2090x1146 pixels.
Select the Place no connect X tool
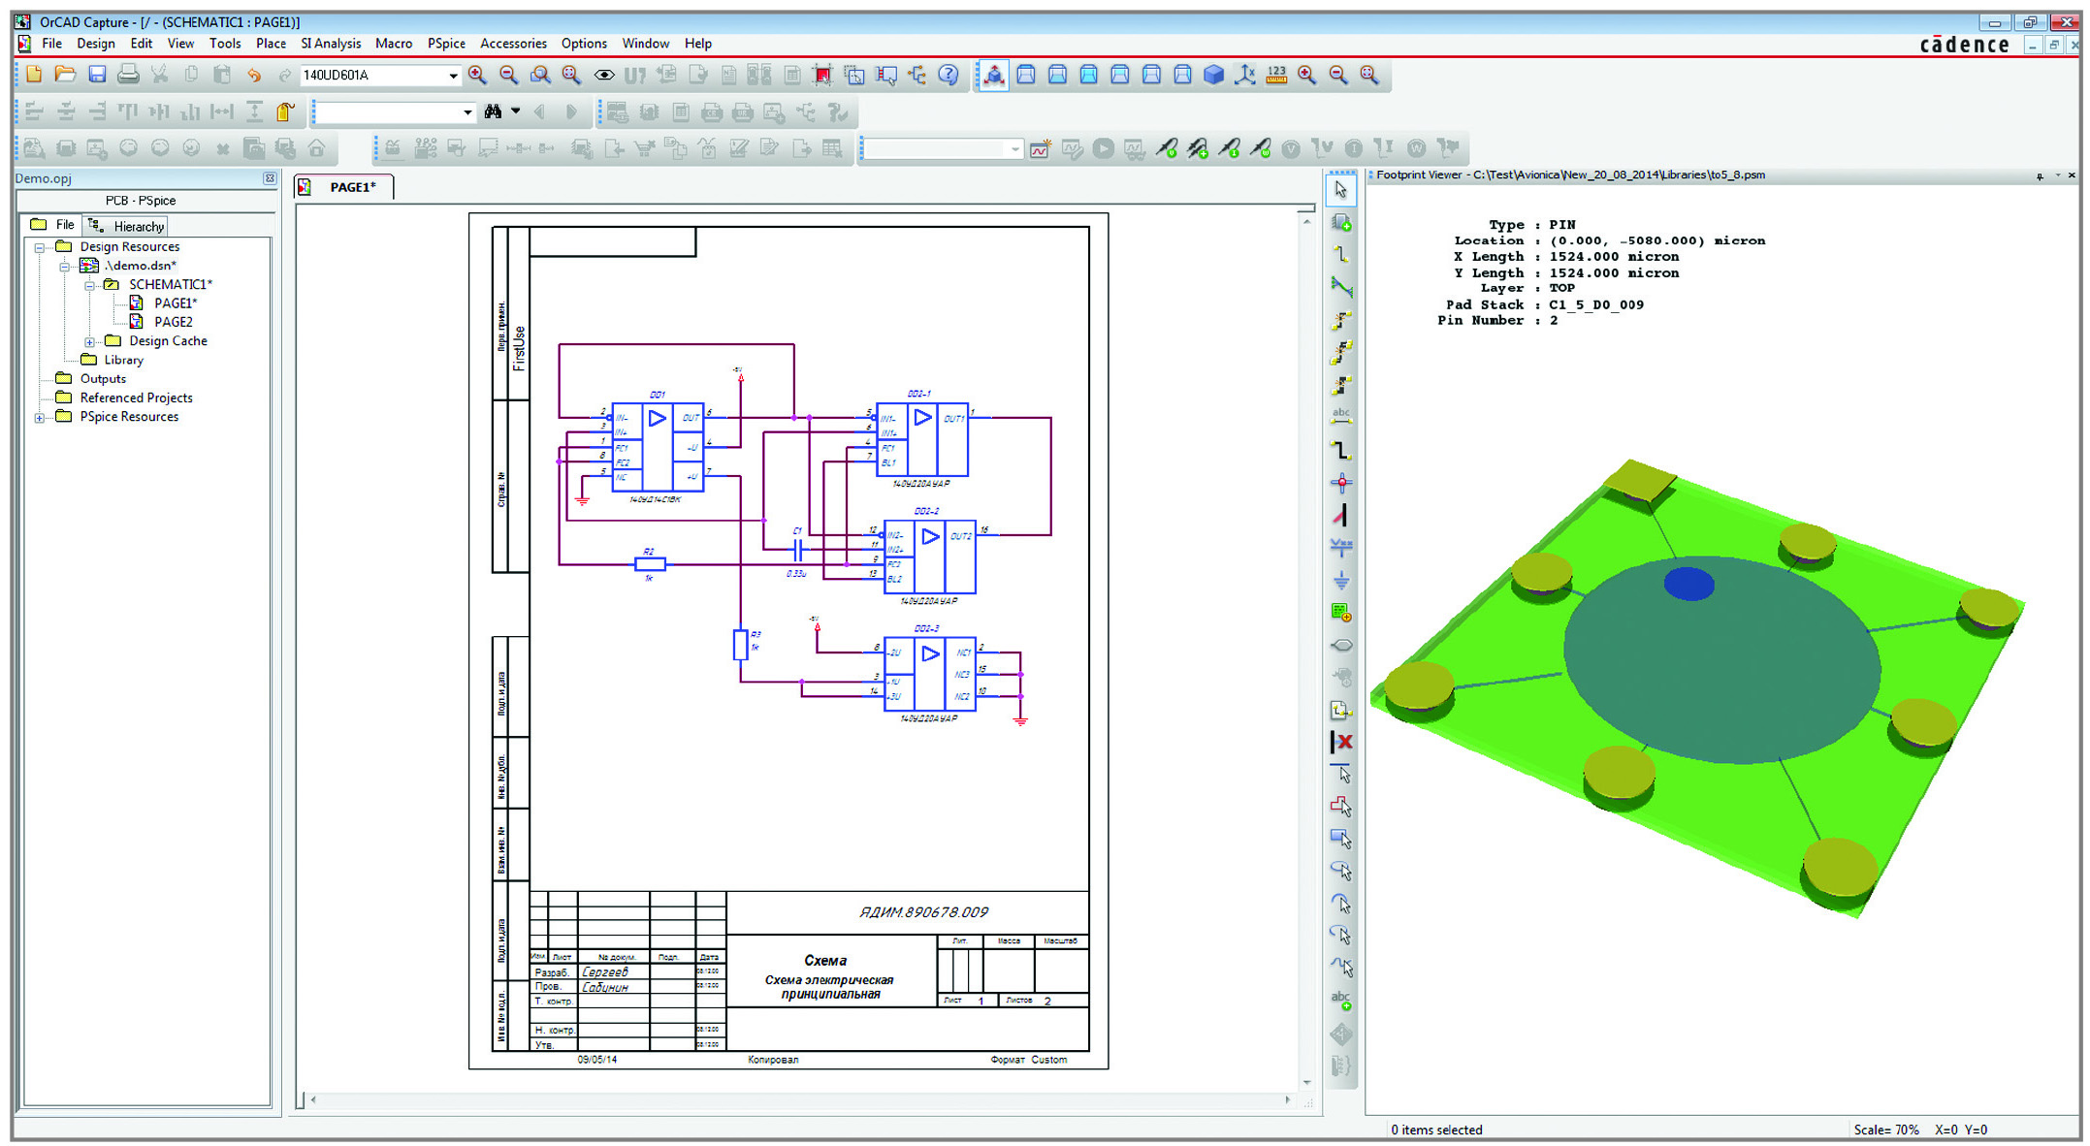coord(1341,743)
